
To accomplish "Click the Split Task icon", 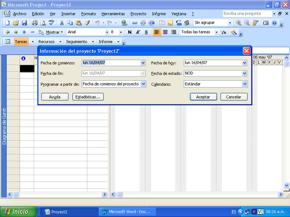I will [x=151, y=23].
